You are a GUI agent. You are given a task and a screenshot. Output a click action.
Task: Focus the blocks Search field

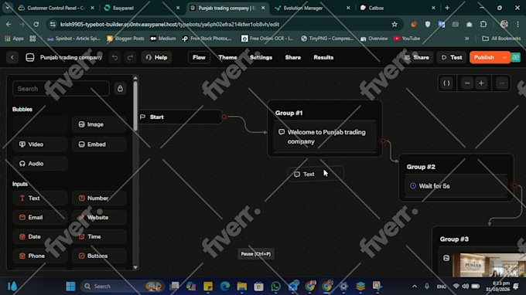(x=60, y=89)
